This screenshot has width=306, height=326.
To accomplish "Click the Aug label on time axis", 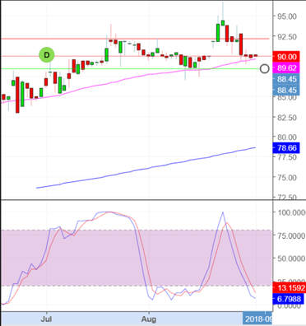I will tap(149, 319).
